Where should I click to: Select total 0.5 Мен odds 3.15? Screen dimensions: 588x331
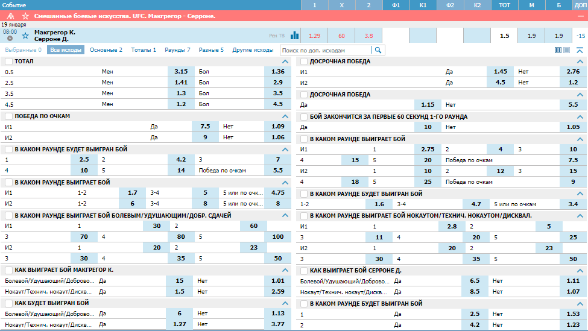tap(181, 72)
